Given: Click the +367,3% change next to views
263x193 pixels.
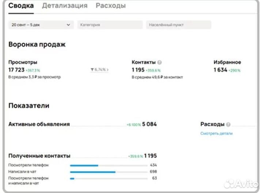Looking at the screenshot, I should [33, 71].
